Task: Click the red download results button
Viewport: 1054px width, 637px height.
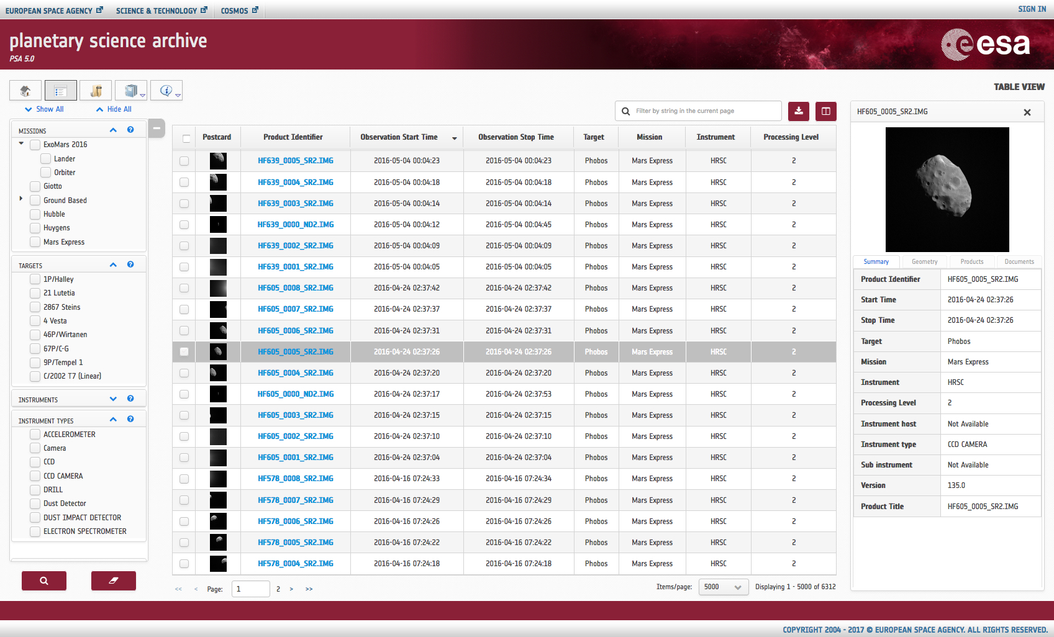Action: click(798, 111)
